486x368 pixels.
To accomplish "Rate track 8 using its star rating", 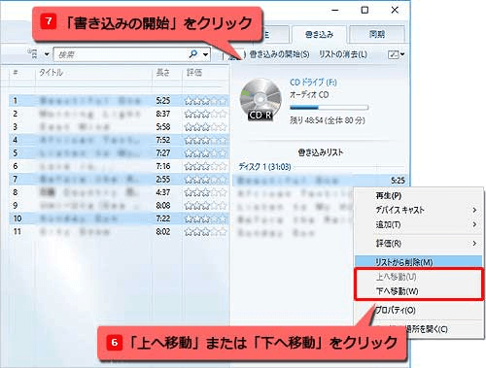I will (205, 193).
